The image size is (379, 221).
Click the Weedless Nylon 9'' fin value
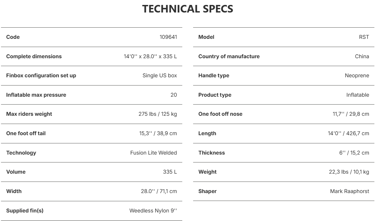[x=153, y=210]
